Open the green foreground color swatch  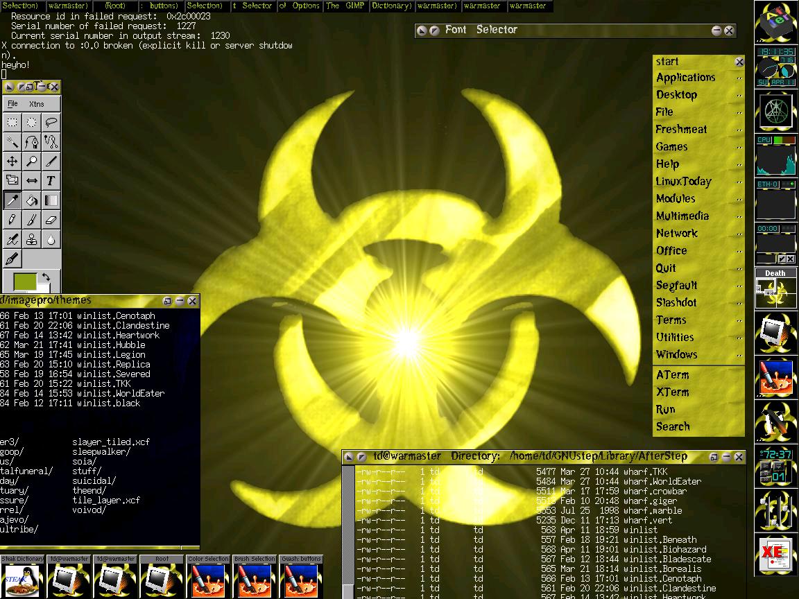(24, 282)
